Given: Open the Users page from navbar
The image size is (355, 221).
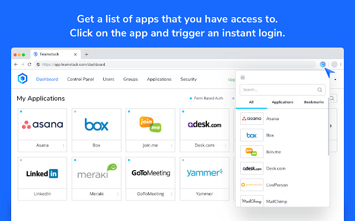Looking at the screenshot, I should coord(109,79).
